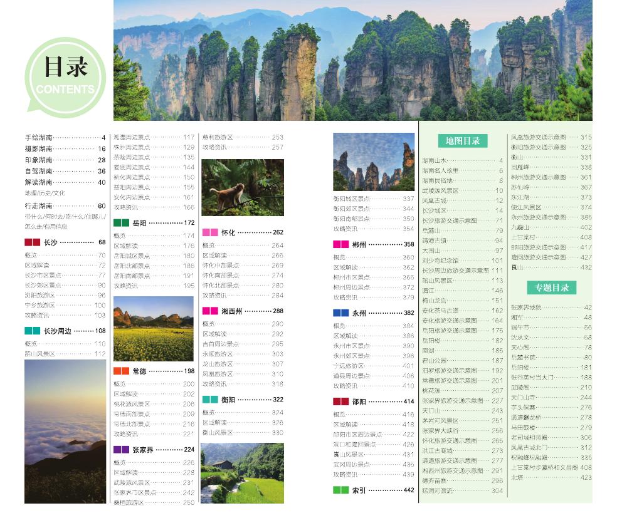Click the green rice terrace photo

pyautogui.click(x=242, y=473)
